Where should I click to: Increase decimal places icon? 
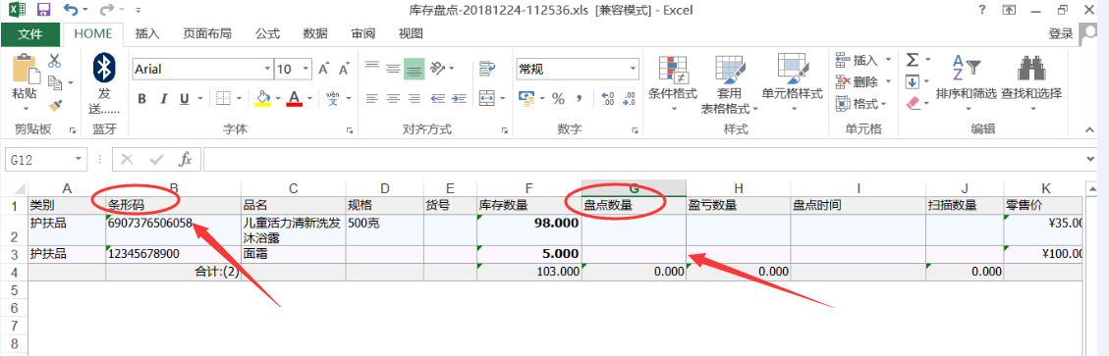point(608,98)
